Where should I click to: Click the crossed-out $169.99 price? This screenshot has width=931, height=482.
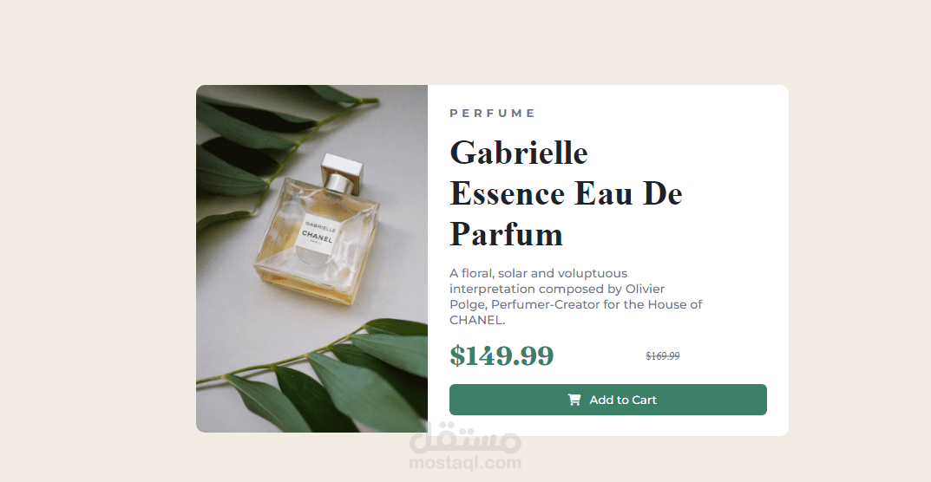[663, 355]
